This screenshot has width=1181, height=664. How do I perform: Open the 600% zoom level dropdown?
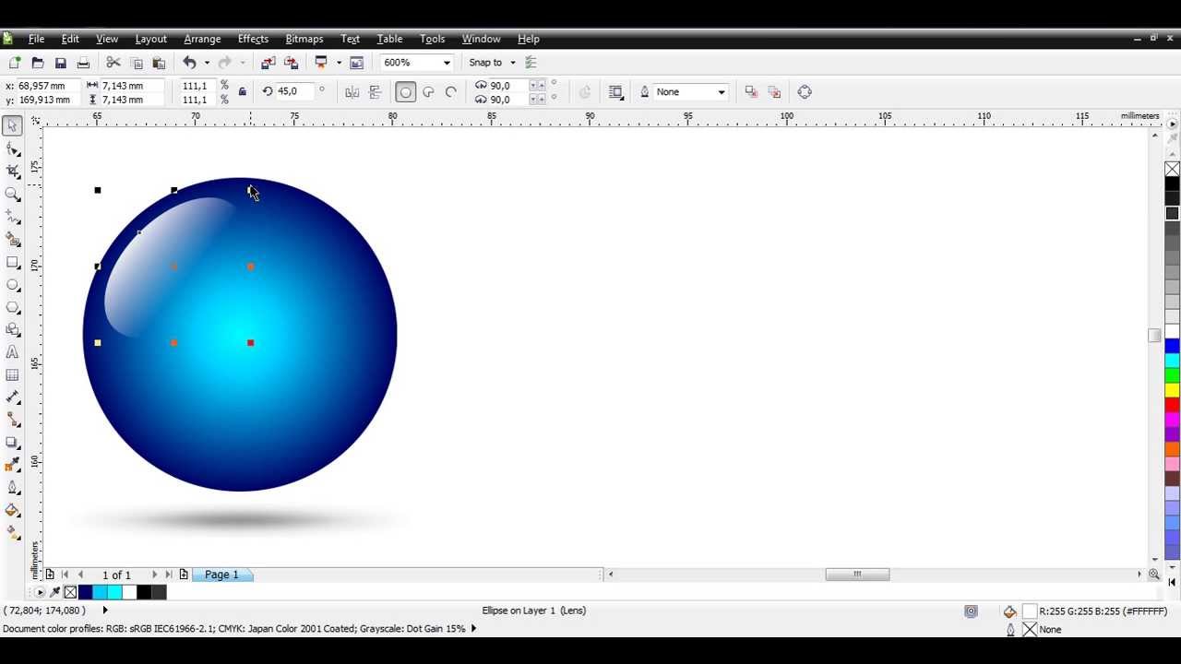point(447,63)
